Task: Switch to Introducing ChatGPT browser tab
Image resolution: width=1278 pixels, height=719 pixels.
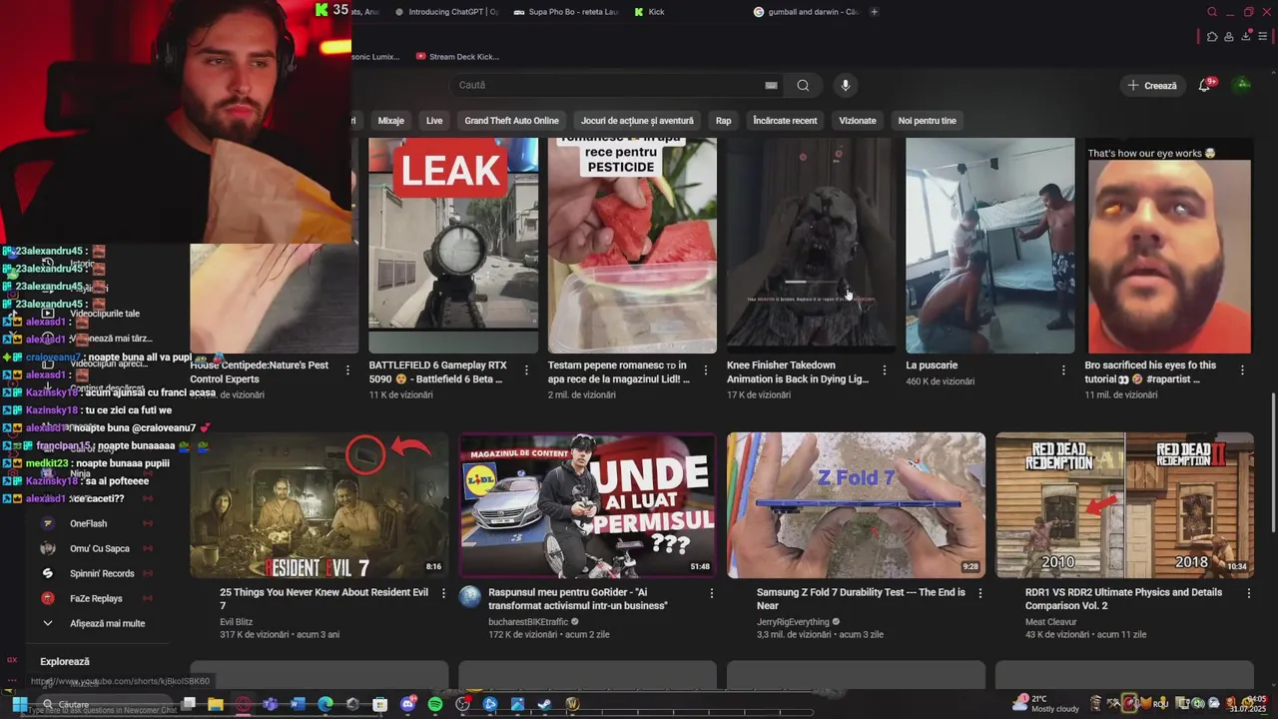Action: click(446, 12)
